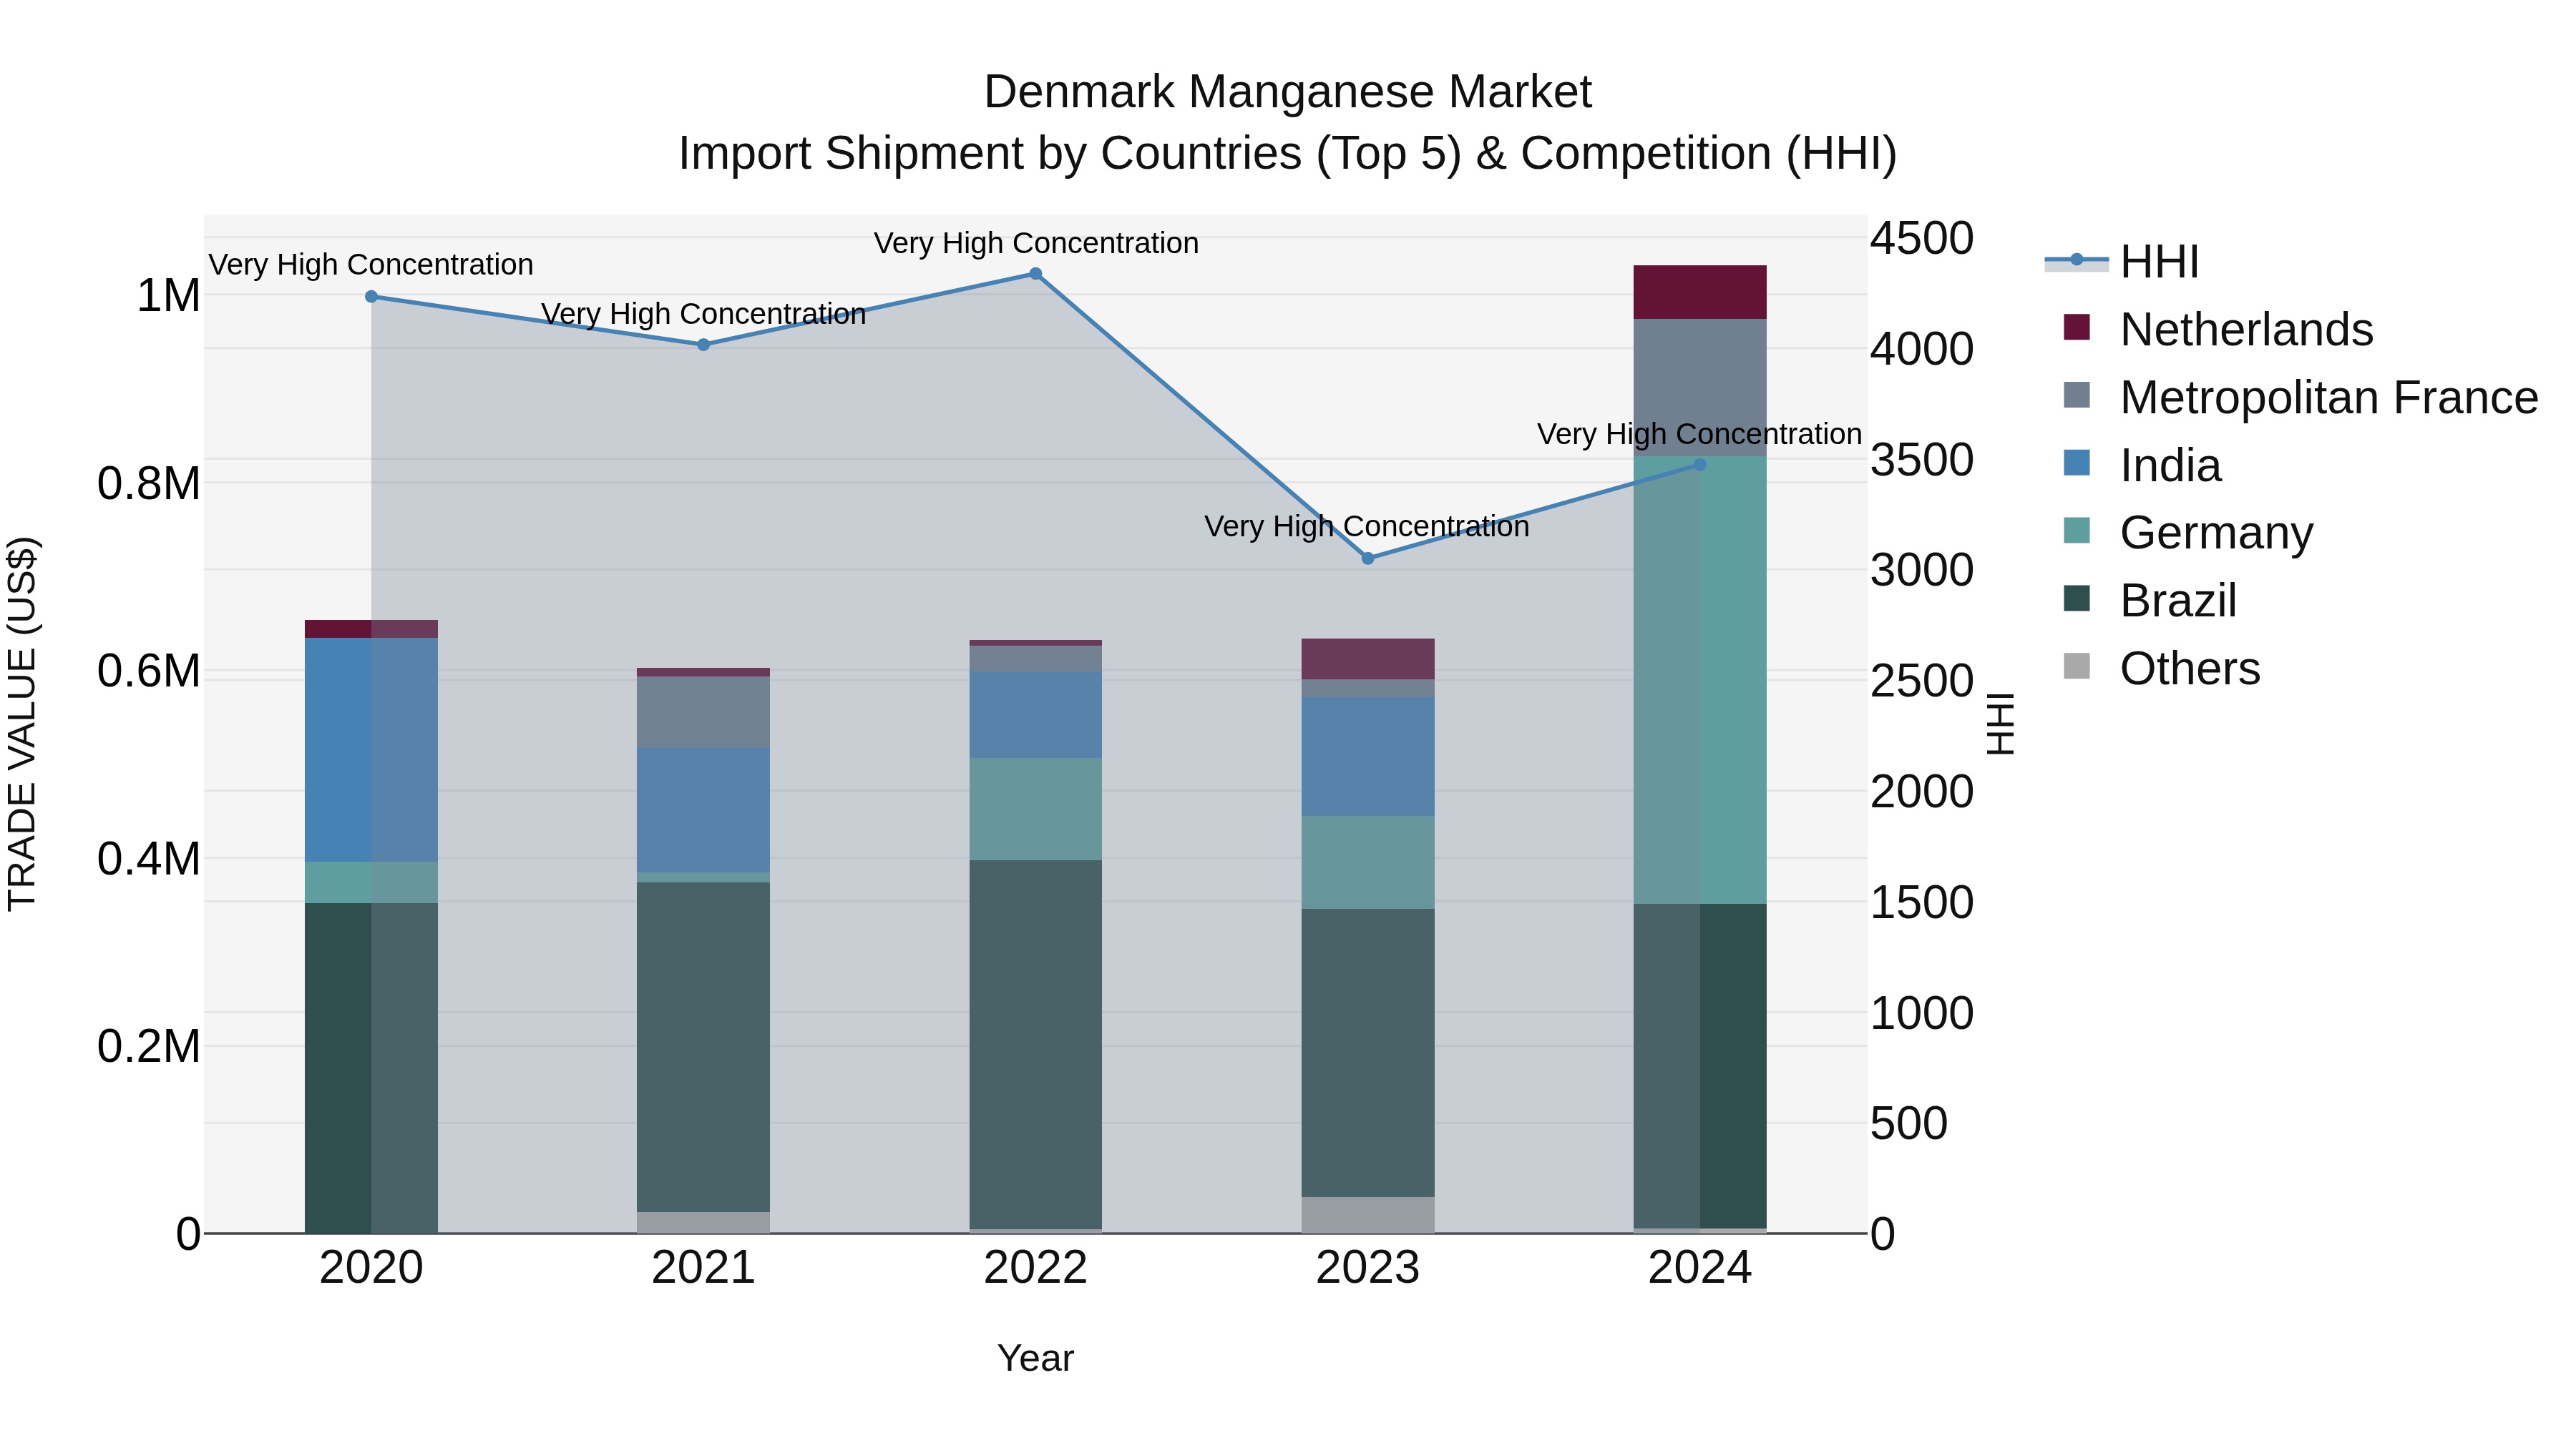Click the 2020 Very High Concentration annotation

point(371,265)
